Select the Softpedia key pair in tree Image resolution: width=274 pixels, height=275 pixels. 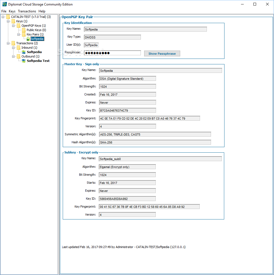[37, 39]
